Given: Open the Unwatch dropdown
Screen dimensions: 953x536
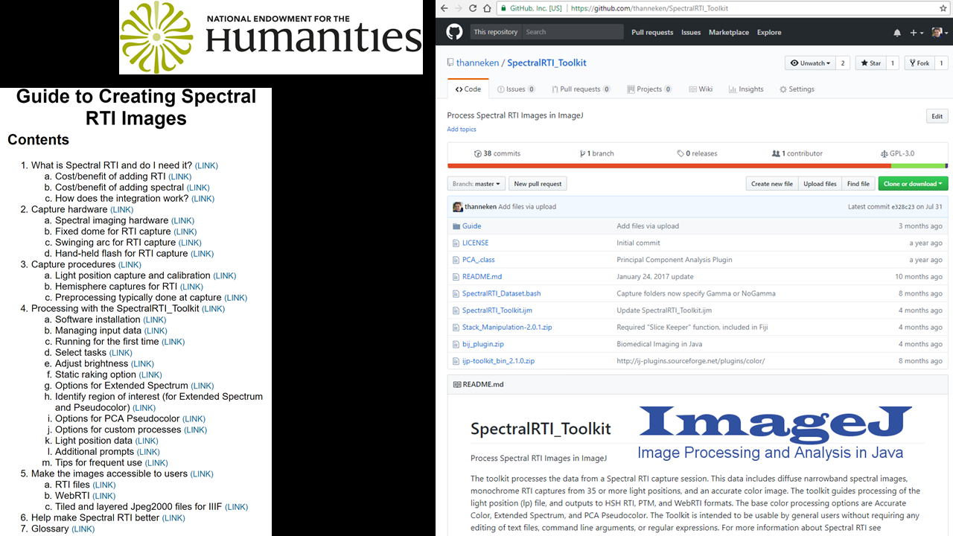Looking at the screenshot, I should 810,63.
